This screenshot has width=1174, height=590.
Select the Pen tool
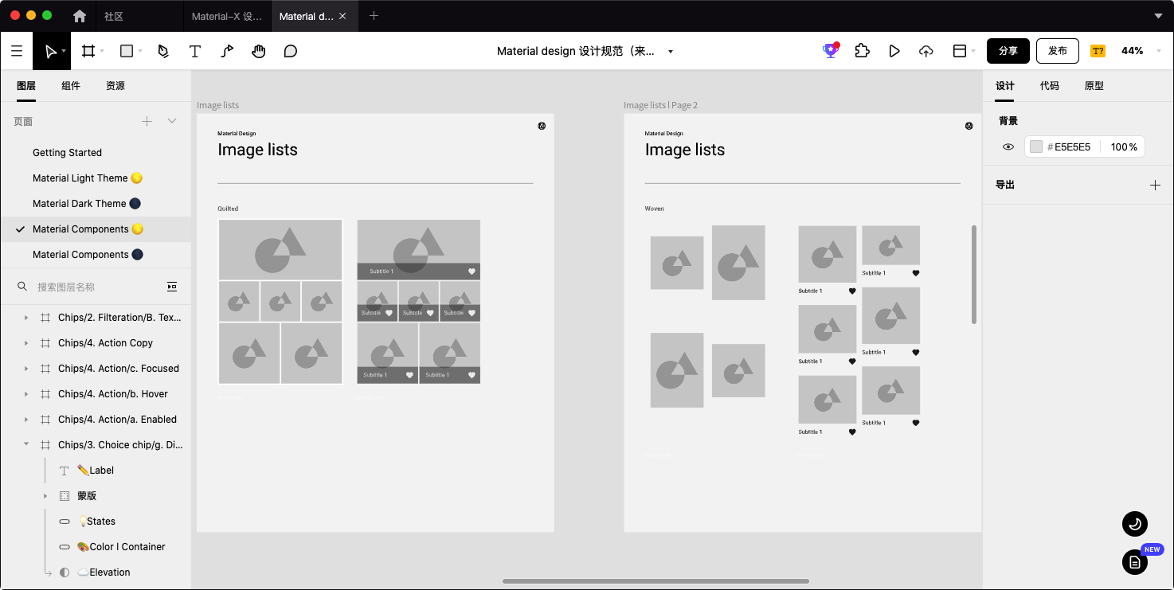pyautogui.click(x=163, y=51)
